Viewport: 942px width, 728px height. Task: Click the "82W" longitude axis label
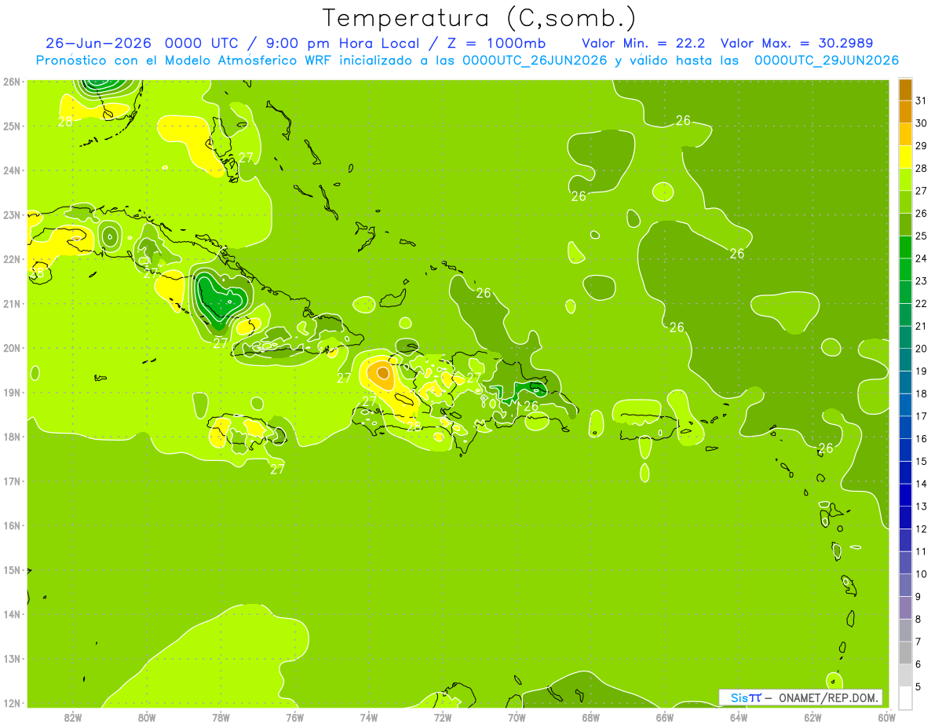tap(73, 717)
